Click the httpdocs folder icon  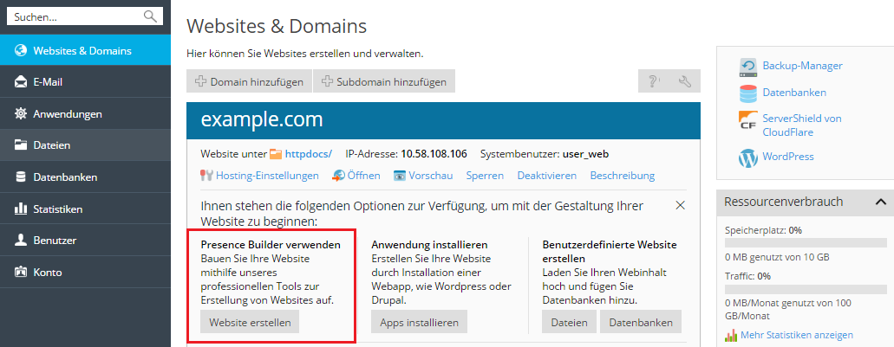coord(276,154)
